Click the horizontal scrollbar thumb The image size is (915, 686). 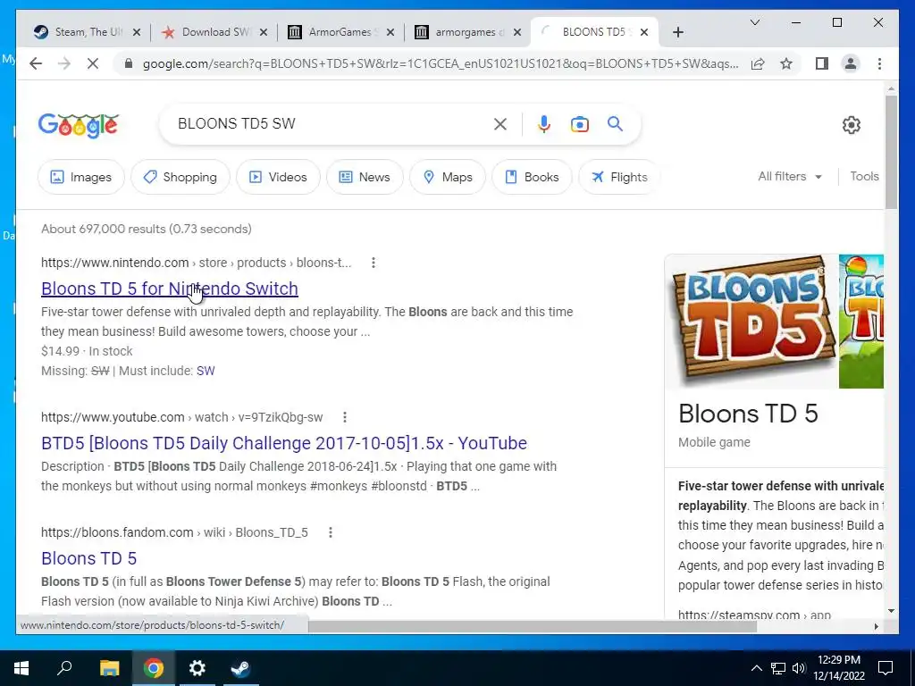[533, 626]
